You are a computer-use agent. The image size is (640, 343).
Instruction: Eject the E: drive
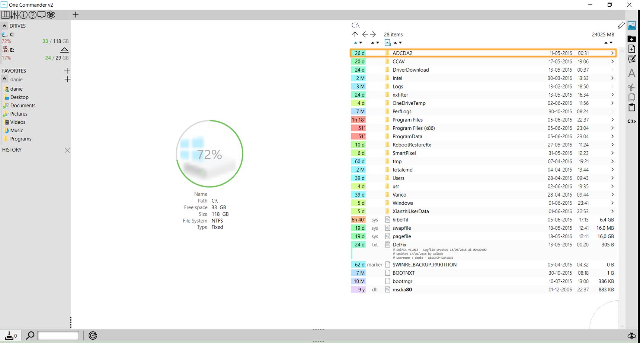[x=64, y=50]
